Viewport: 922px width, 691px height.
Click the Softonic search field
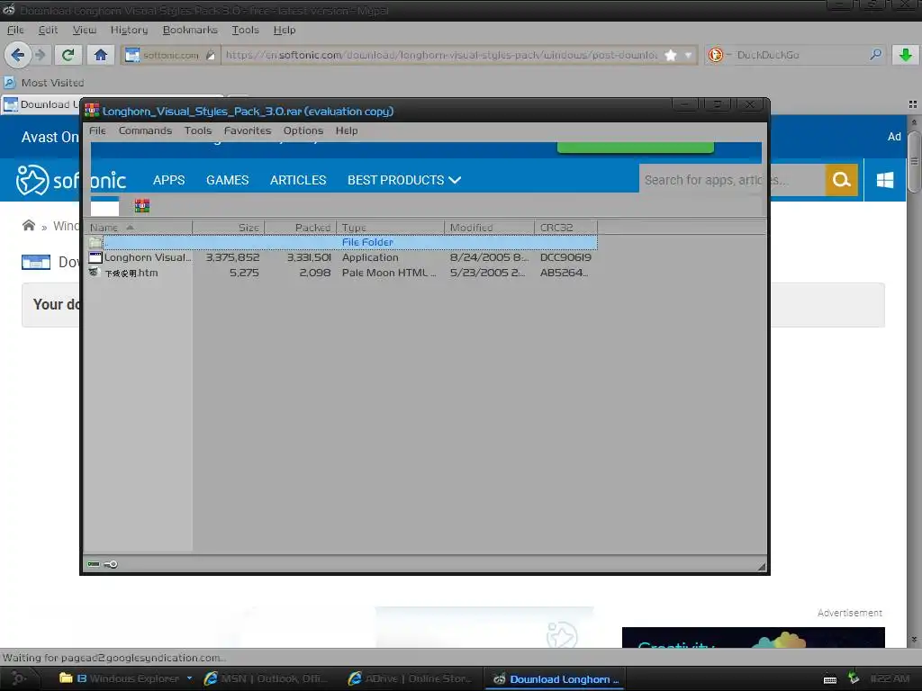pyautogui.click(x=732, y=180)
